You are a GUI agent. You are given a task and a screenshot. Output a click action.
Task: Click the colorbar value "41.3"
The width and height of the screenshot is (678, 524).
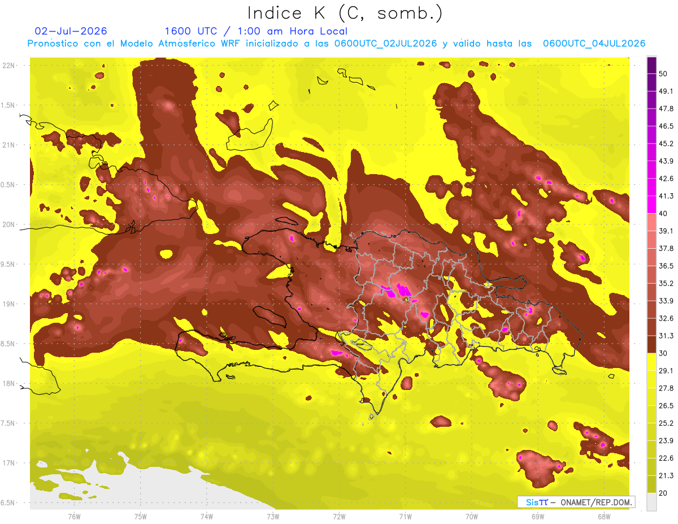666,196
